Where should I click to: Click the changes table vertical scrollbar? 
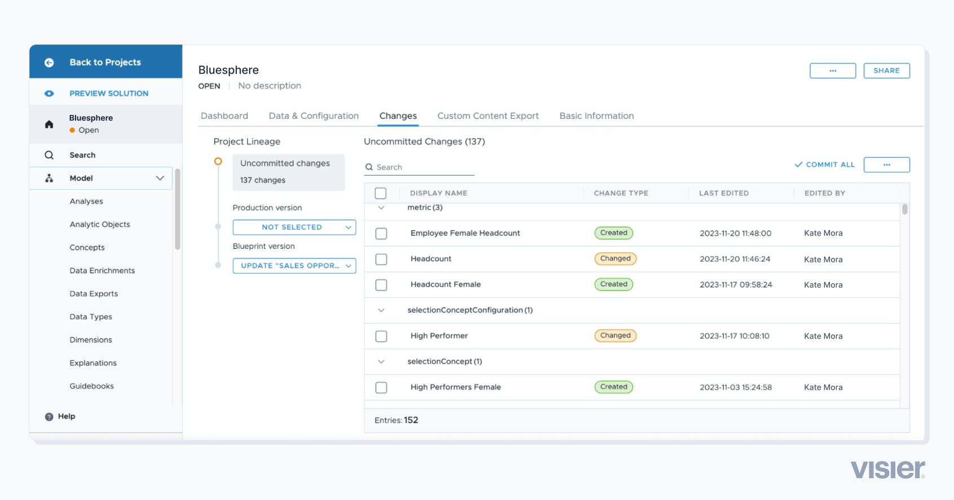coord(904,209)
